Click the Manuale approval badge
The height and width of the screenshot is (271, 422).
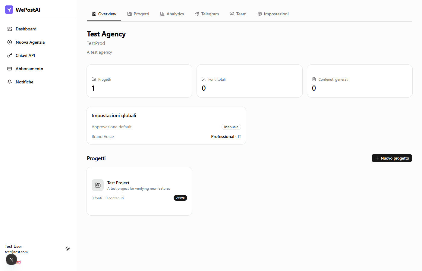coord(231,127)
